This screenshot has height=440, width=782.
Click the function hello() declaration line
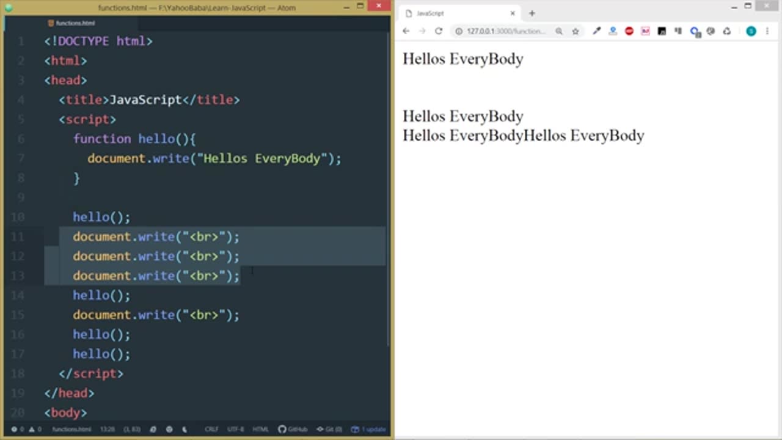point(134,139)
